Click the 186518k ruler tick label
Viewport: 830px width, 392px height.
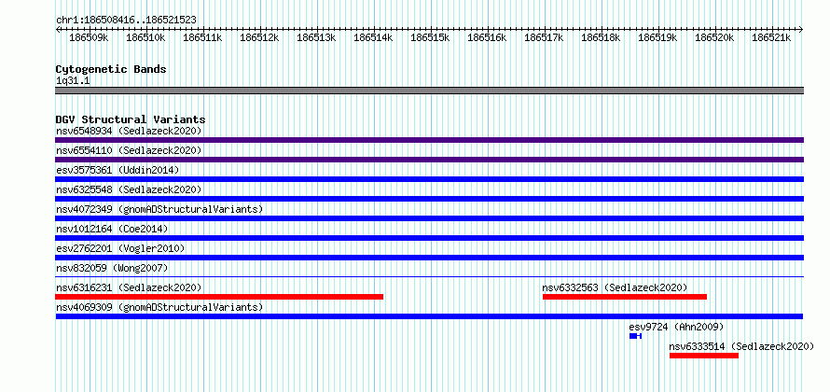click(601, 37)
